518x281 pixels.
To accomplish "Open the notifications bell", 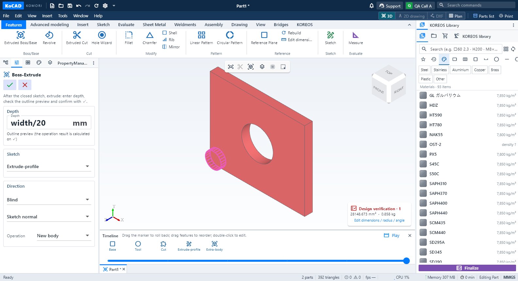I will (371, 6).
